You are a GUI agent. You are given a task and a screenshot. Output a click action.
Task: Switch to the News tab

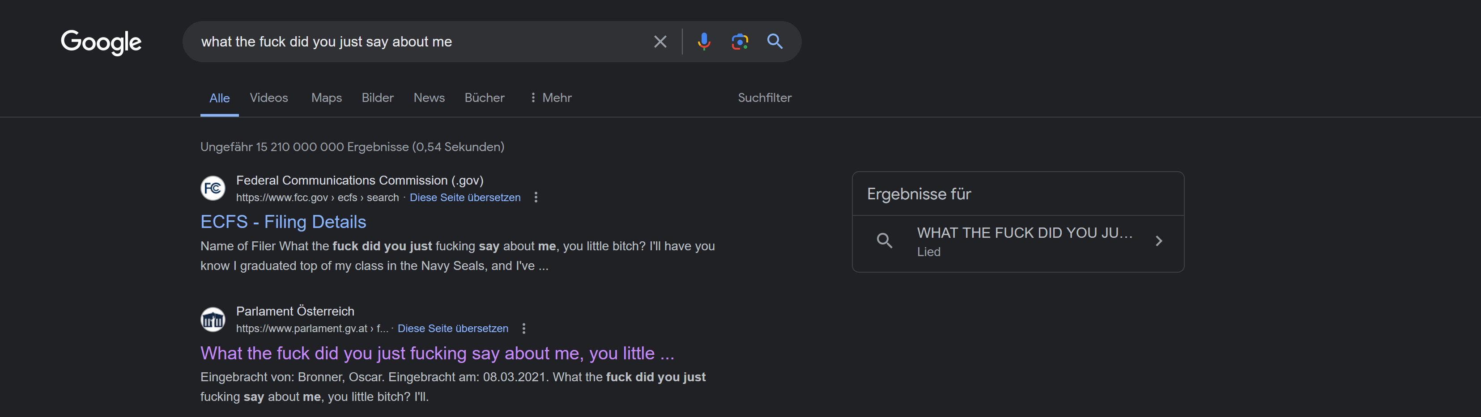pos(429,97)
